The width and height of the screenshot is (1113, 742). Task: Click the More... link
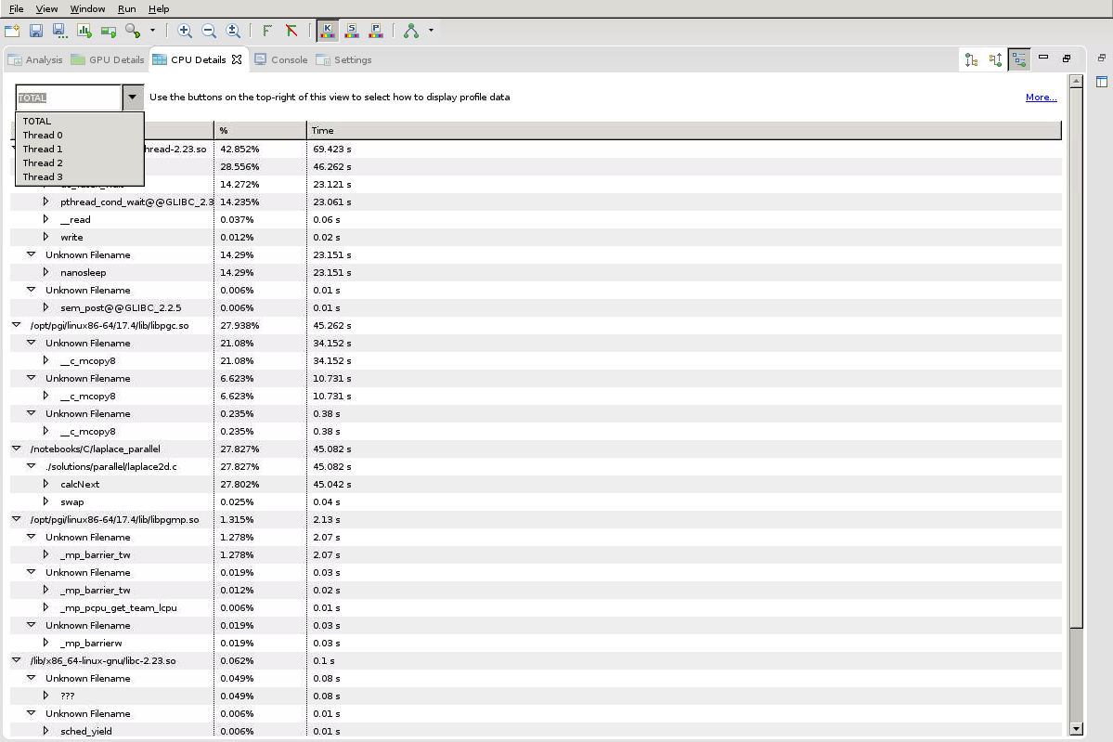point(1041,98)
